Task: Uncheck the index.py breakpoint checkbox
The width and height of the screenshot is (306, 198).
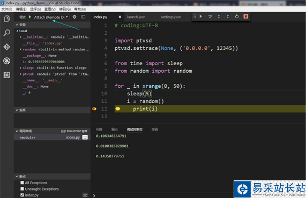Action: 23,195
